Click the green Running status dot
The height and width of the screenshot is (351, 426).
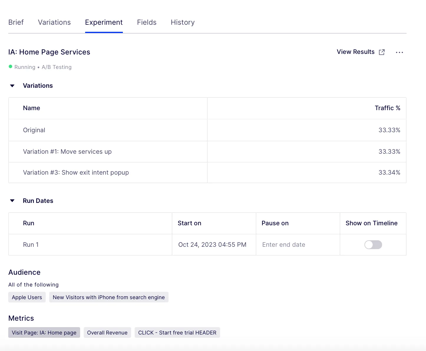pyautogui.click(x=11, y=67)
